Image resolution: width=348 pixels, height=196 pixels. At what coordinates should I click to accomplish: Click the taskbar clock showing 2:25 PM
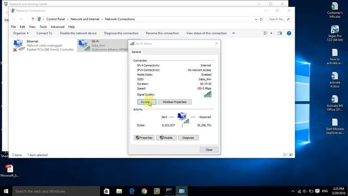pyautogui.click(x=338, y=191)
